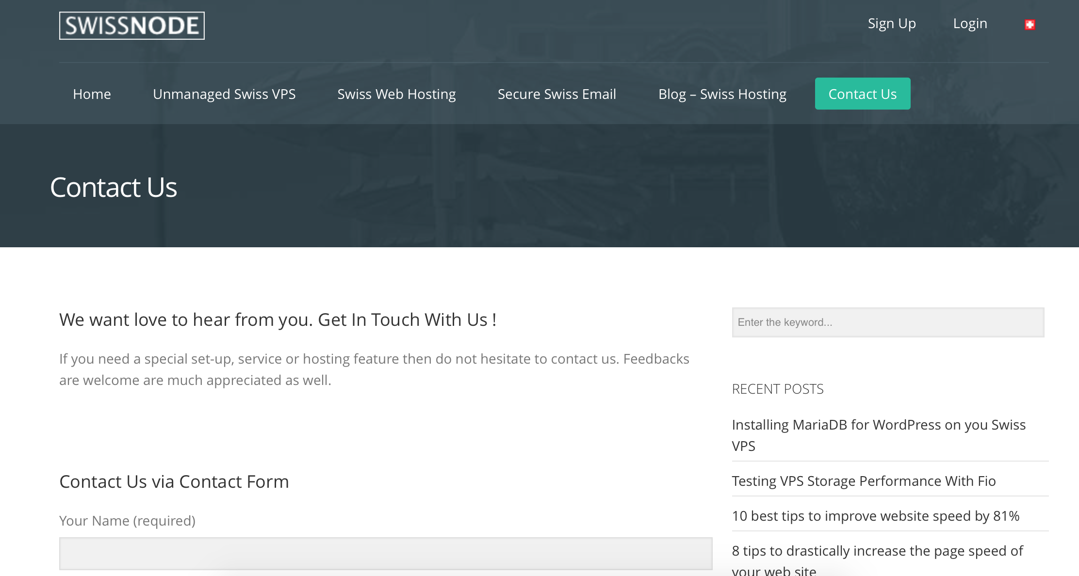Open Blog – Swiss Hosting menu item
This screenshot has height=576, width=1079.
pos(722,94)
